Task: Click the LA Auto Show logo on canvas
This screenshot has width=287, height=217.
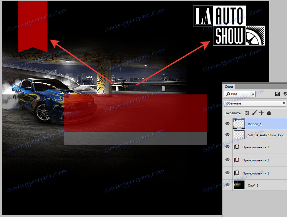Action: 229,25
